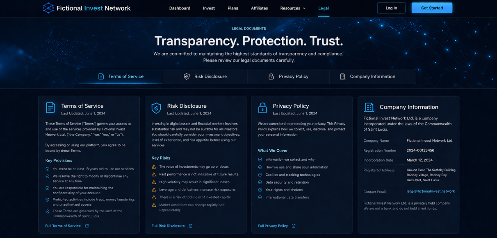Click external link icon beside Full Risk Disclosure
This screenshot has height=238, width=497.
[x=191, y=226]
